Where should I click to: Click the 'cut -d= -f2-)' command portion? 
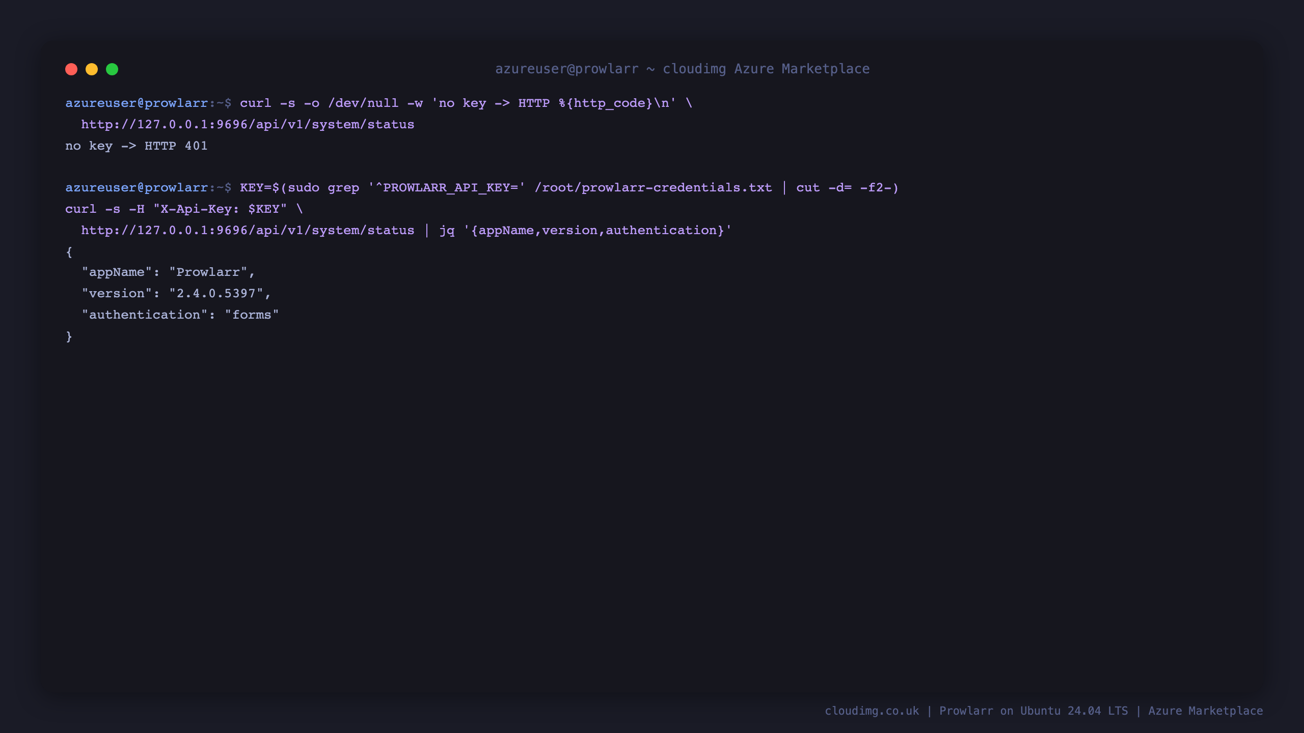(848, 188)
